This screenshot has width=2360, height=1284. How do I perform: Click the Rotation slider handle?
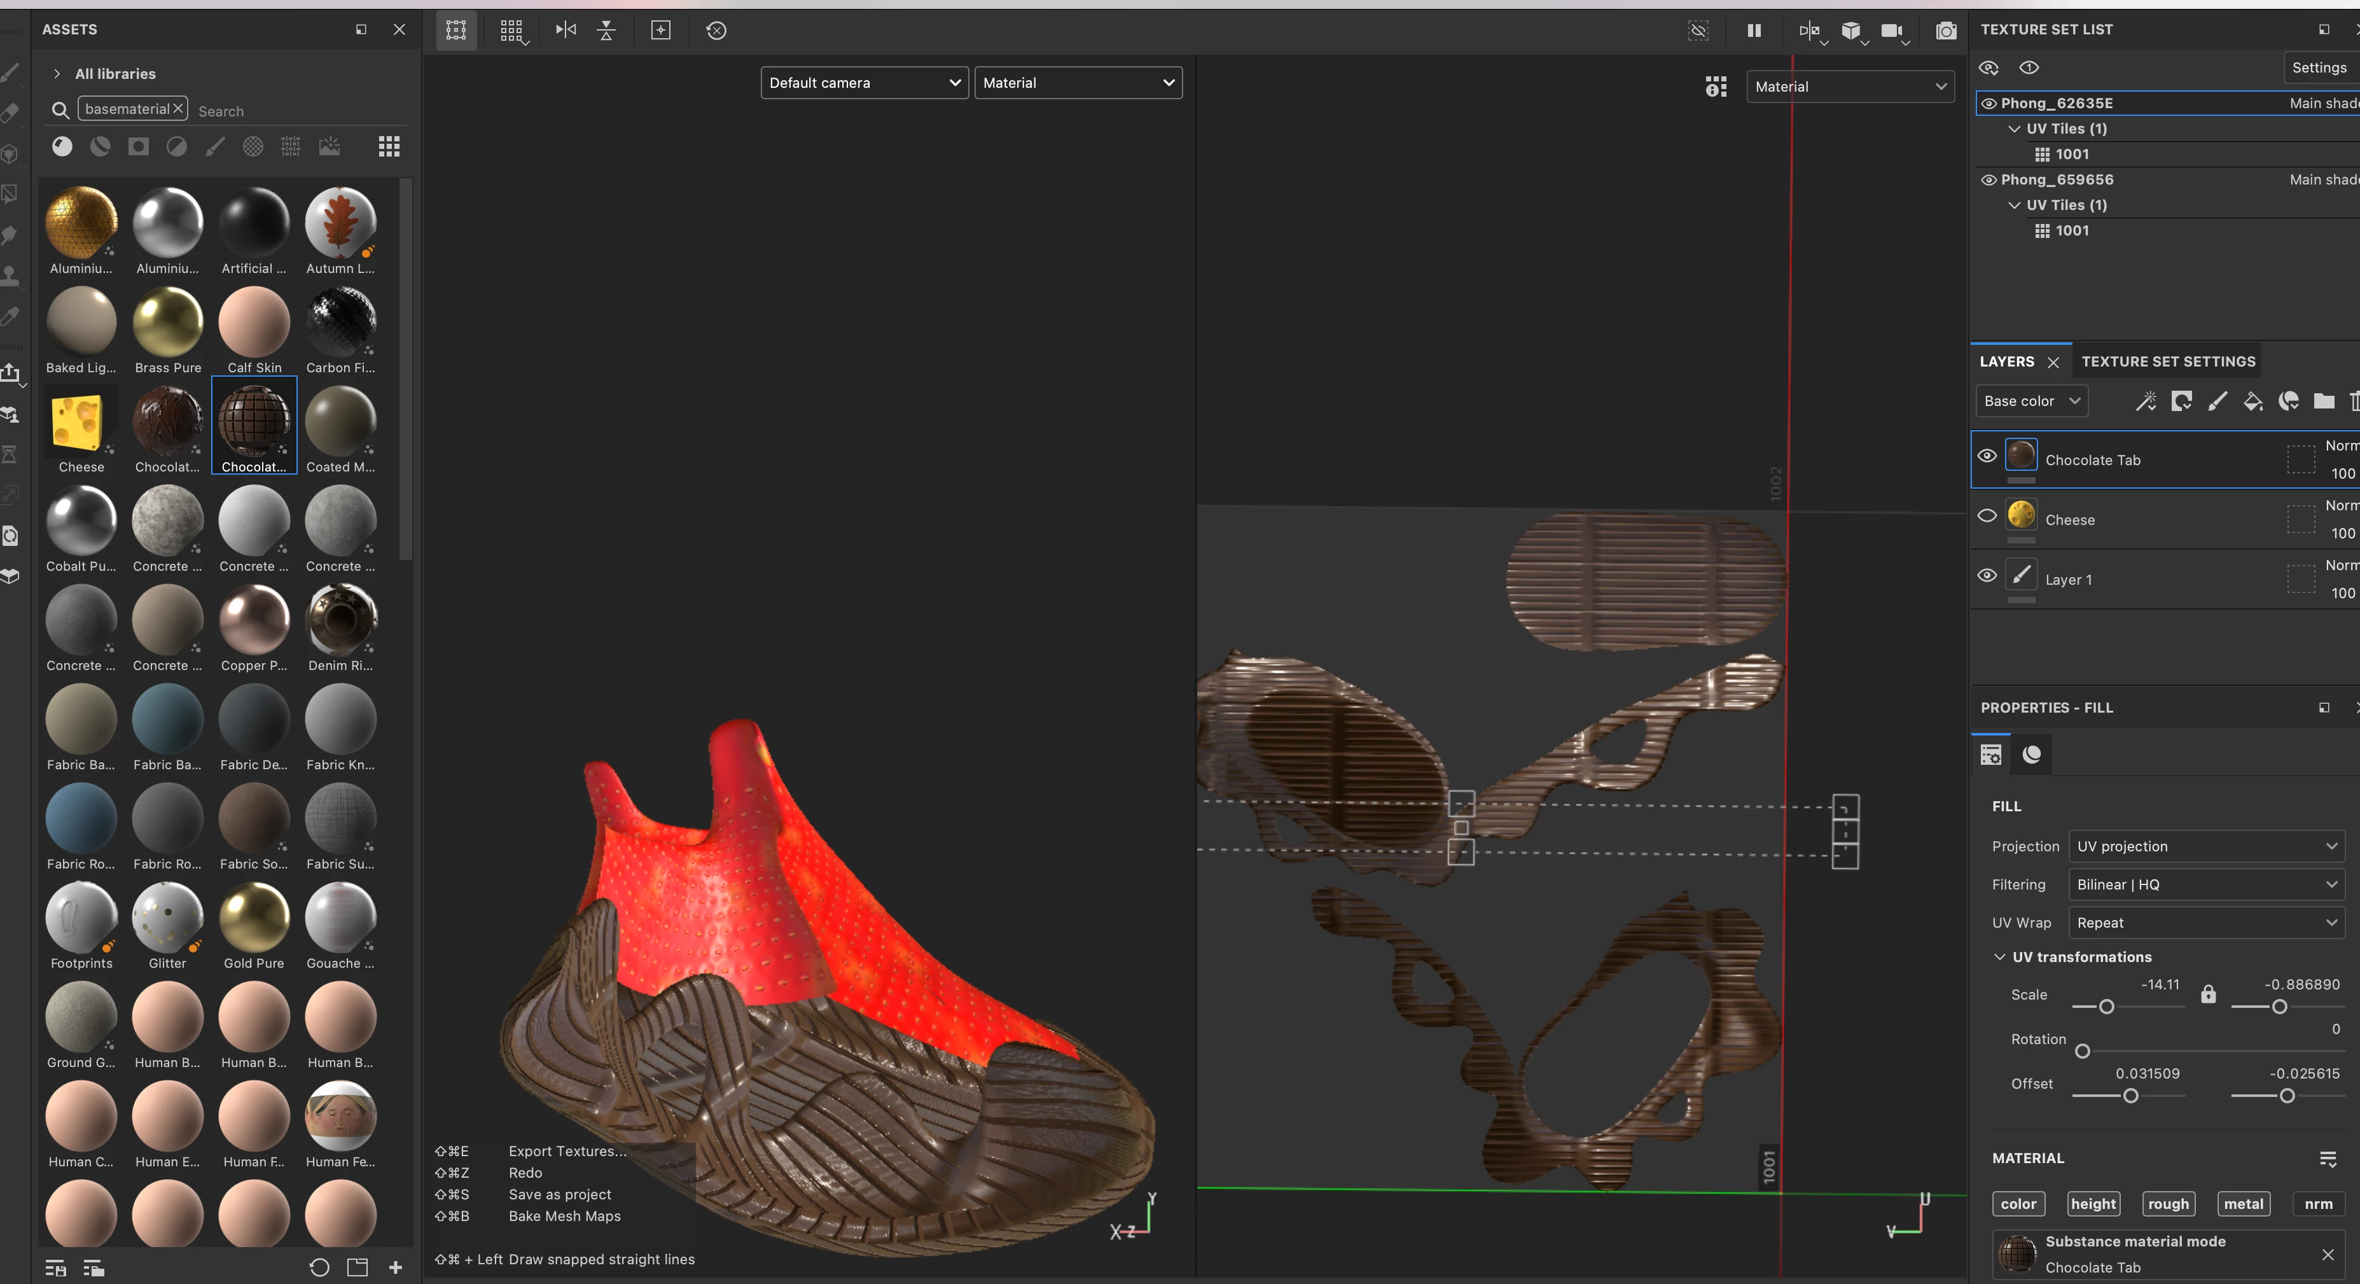tap(2083, 1051)
